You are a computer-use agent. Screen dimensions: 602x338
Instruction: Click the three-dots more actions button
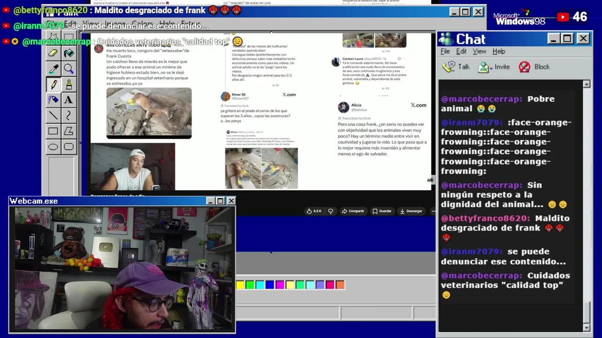433,211
